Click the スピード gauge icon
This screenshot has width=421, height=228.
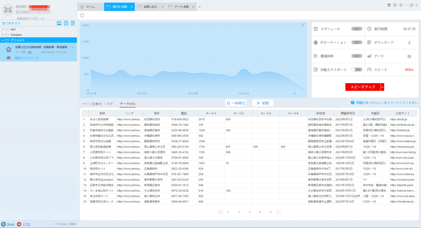pyautogui.click(x=369, y=70)
